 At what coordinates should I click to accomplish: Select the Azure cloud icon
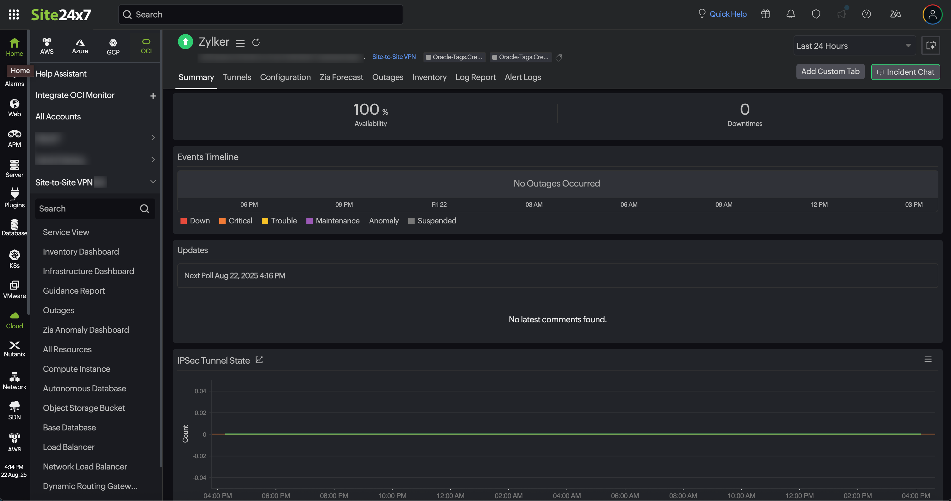[80, 46]
